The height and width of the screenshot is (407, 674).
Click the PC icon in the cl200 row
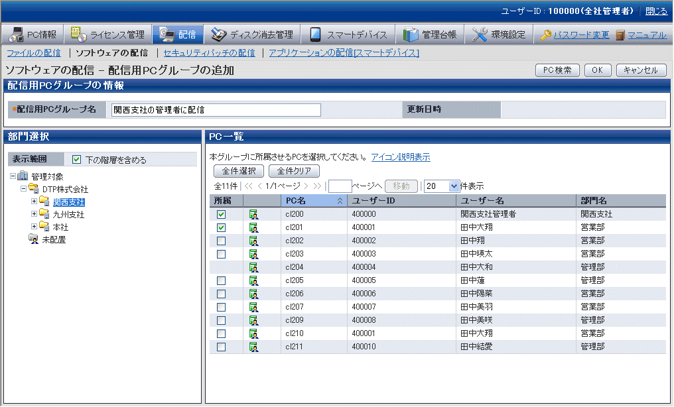(253, 215)
